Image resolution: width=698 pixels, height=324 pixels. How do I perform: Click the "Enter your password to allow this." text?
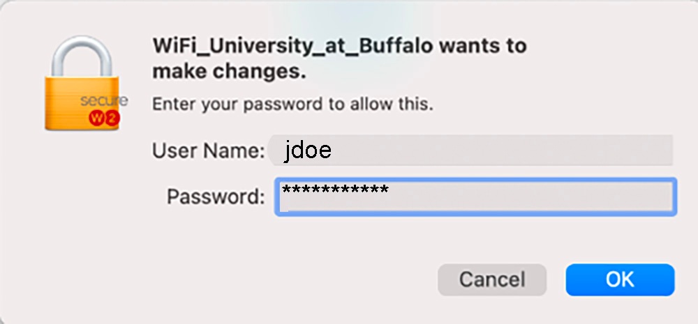293,105
